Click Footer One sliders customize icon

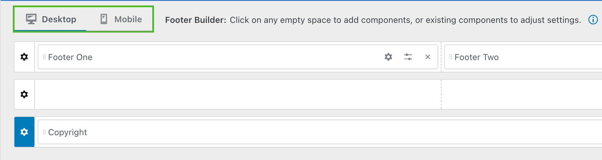(x=408, y=57)
